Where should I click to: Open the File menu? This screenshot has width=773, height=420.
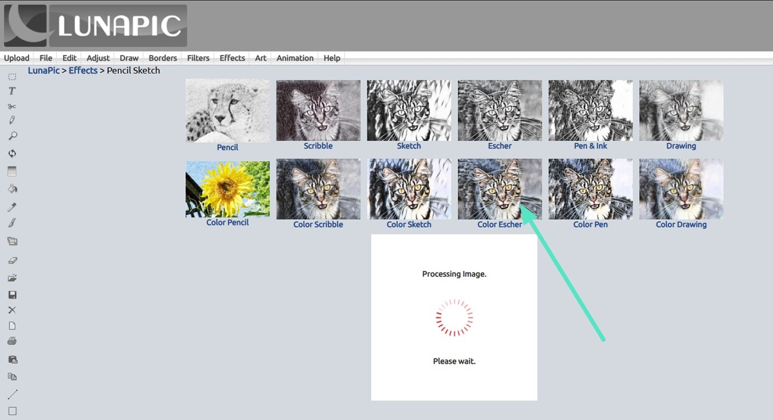pyautogui.click(x=46, y=58)
